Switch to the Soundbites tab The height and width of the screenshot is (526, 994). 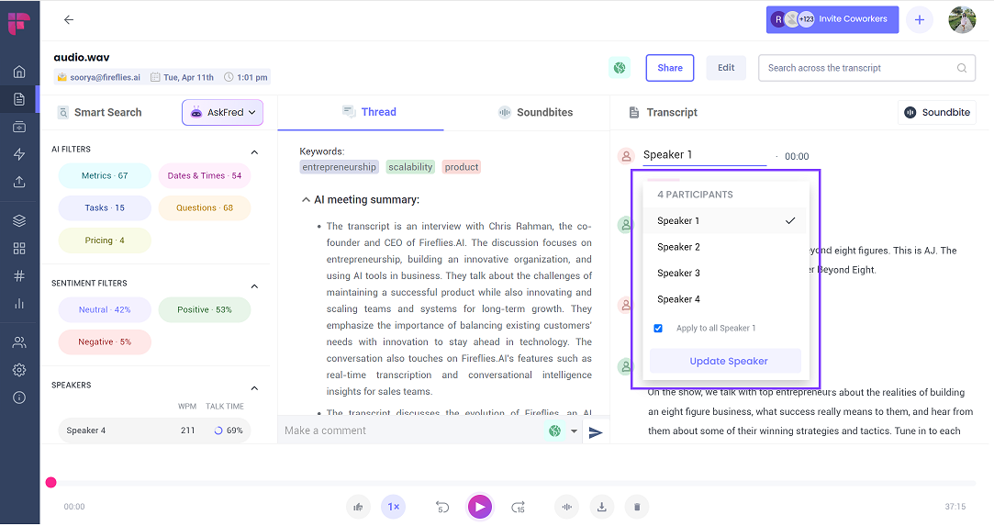536,112
